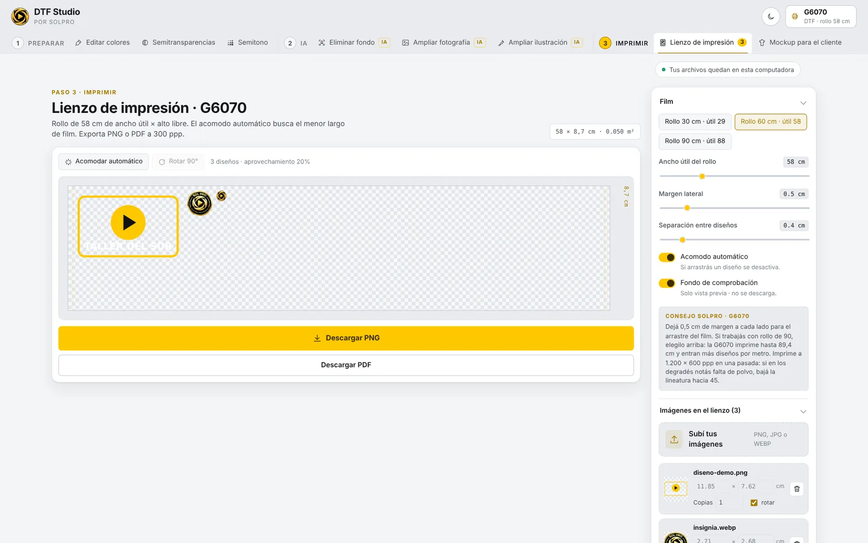Turn off the Fondo de comprobación switch

[x=667, y=283]
